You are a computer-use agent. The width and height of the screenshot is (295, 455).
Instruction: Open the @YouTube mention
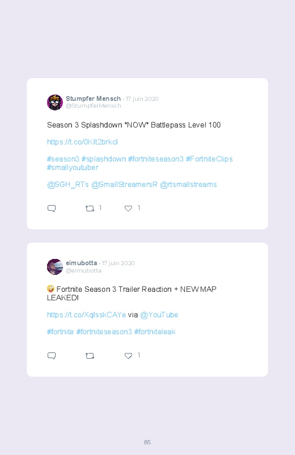click(x=159, y=315)
